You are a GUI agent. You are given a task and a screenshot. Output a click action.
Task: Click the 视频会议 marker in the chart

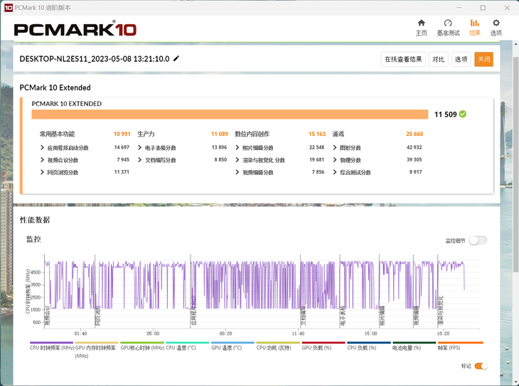48,316
